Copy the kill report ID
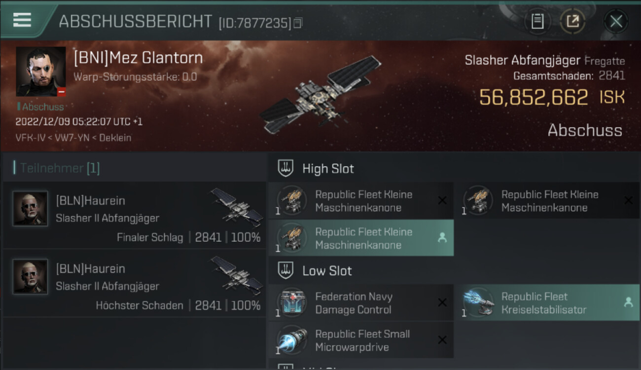 pyautogui.click(x=297, y=23)
